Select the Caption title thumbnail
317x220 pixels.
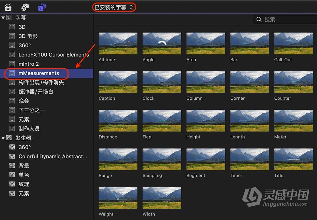click(x=118, y=82)
